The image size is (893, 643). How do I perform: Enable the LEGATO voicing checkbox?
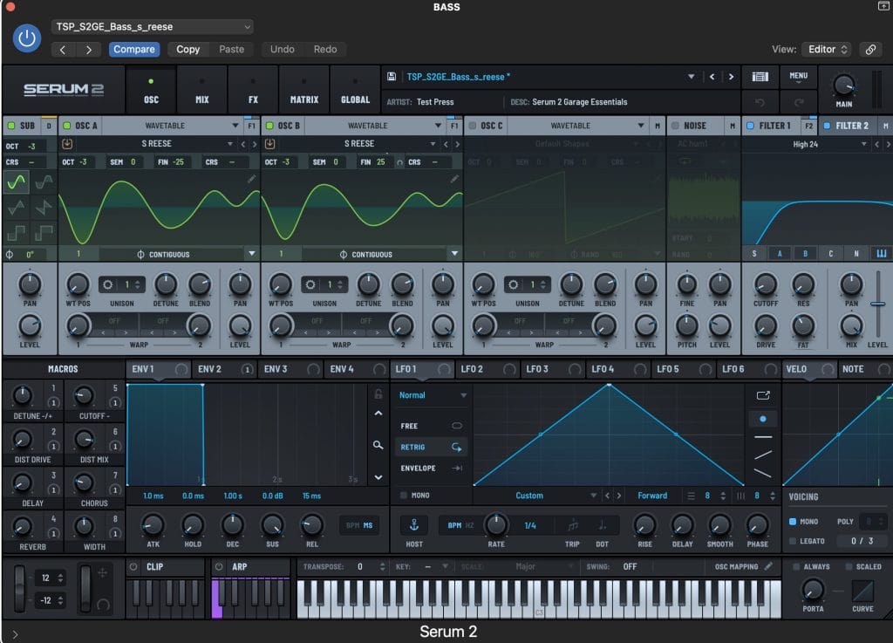(793, 541)
